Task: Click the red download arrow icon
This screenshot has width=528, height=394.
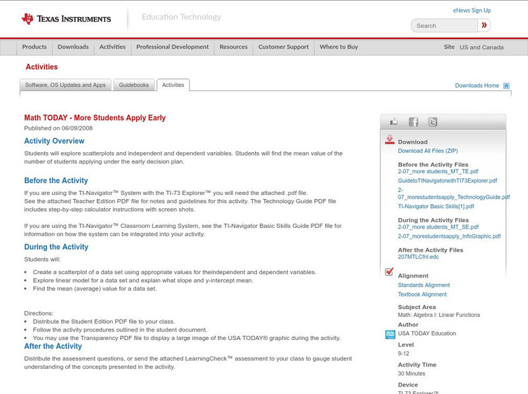Action: point(389,140)
